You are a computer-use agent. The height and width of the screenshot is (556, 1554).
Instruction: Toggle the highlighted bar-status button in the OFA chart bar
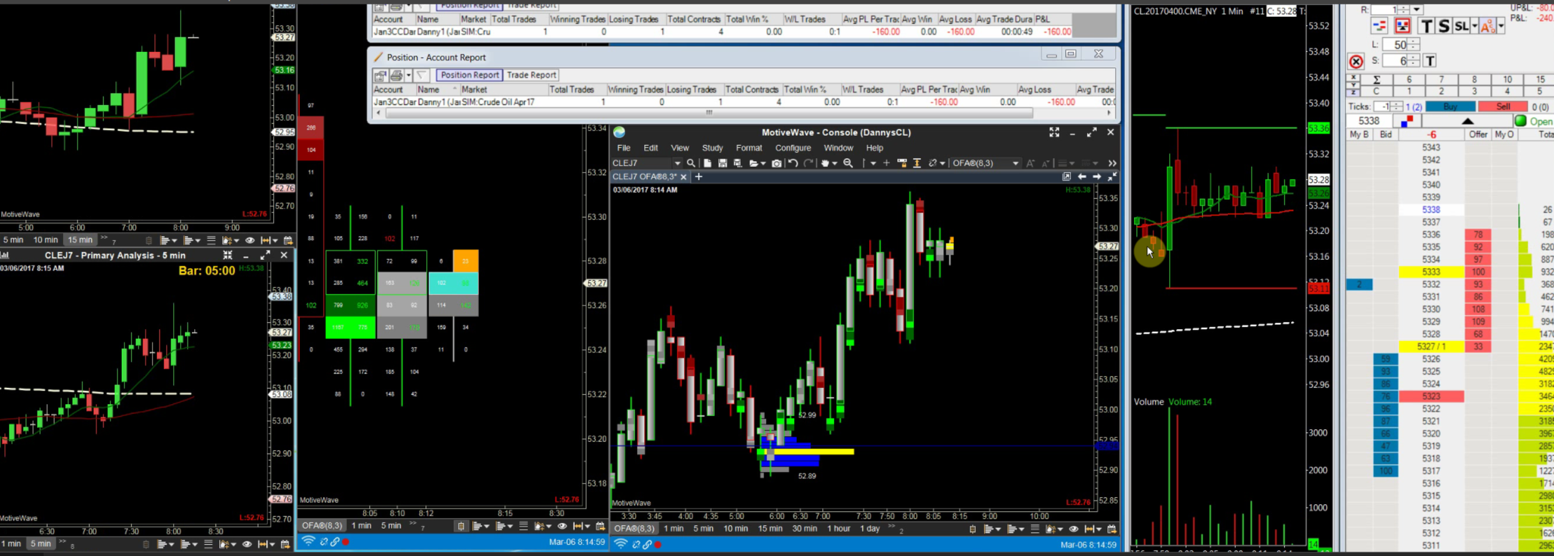point(461,527)
